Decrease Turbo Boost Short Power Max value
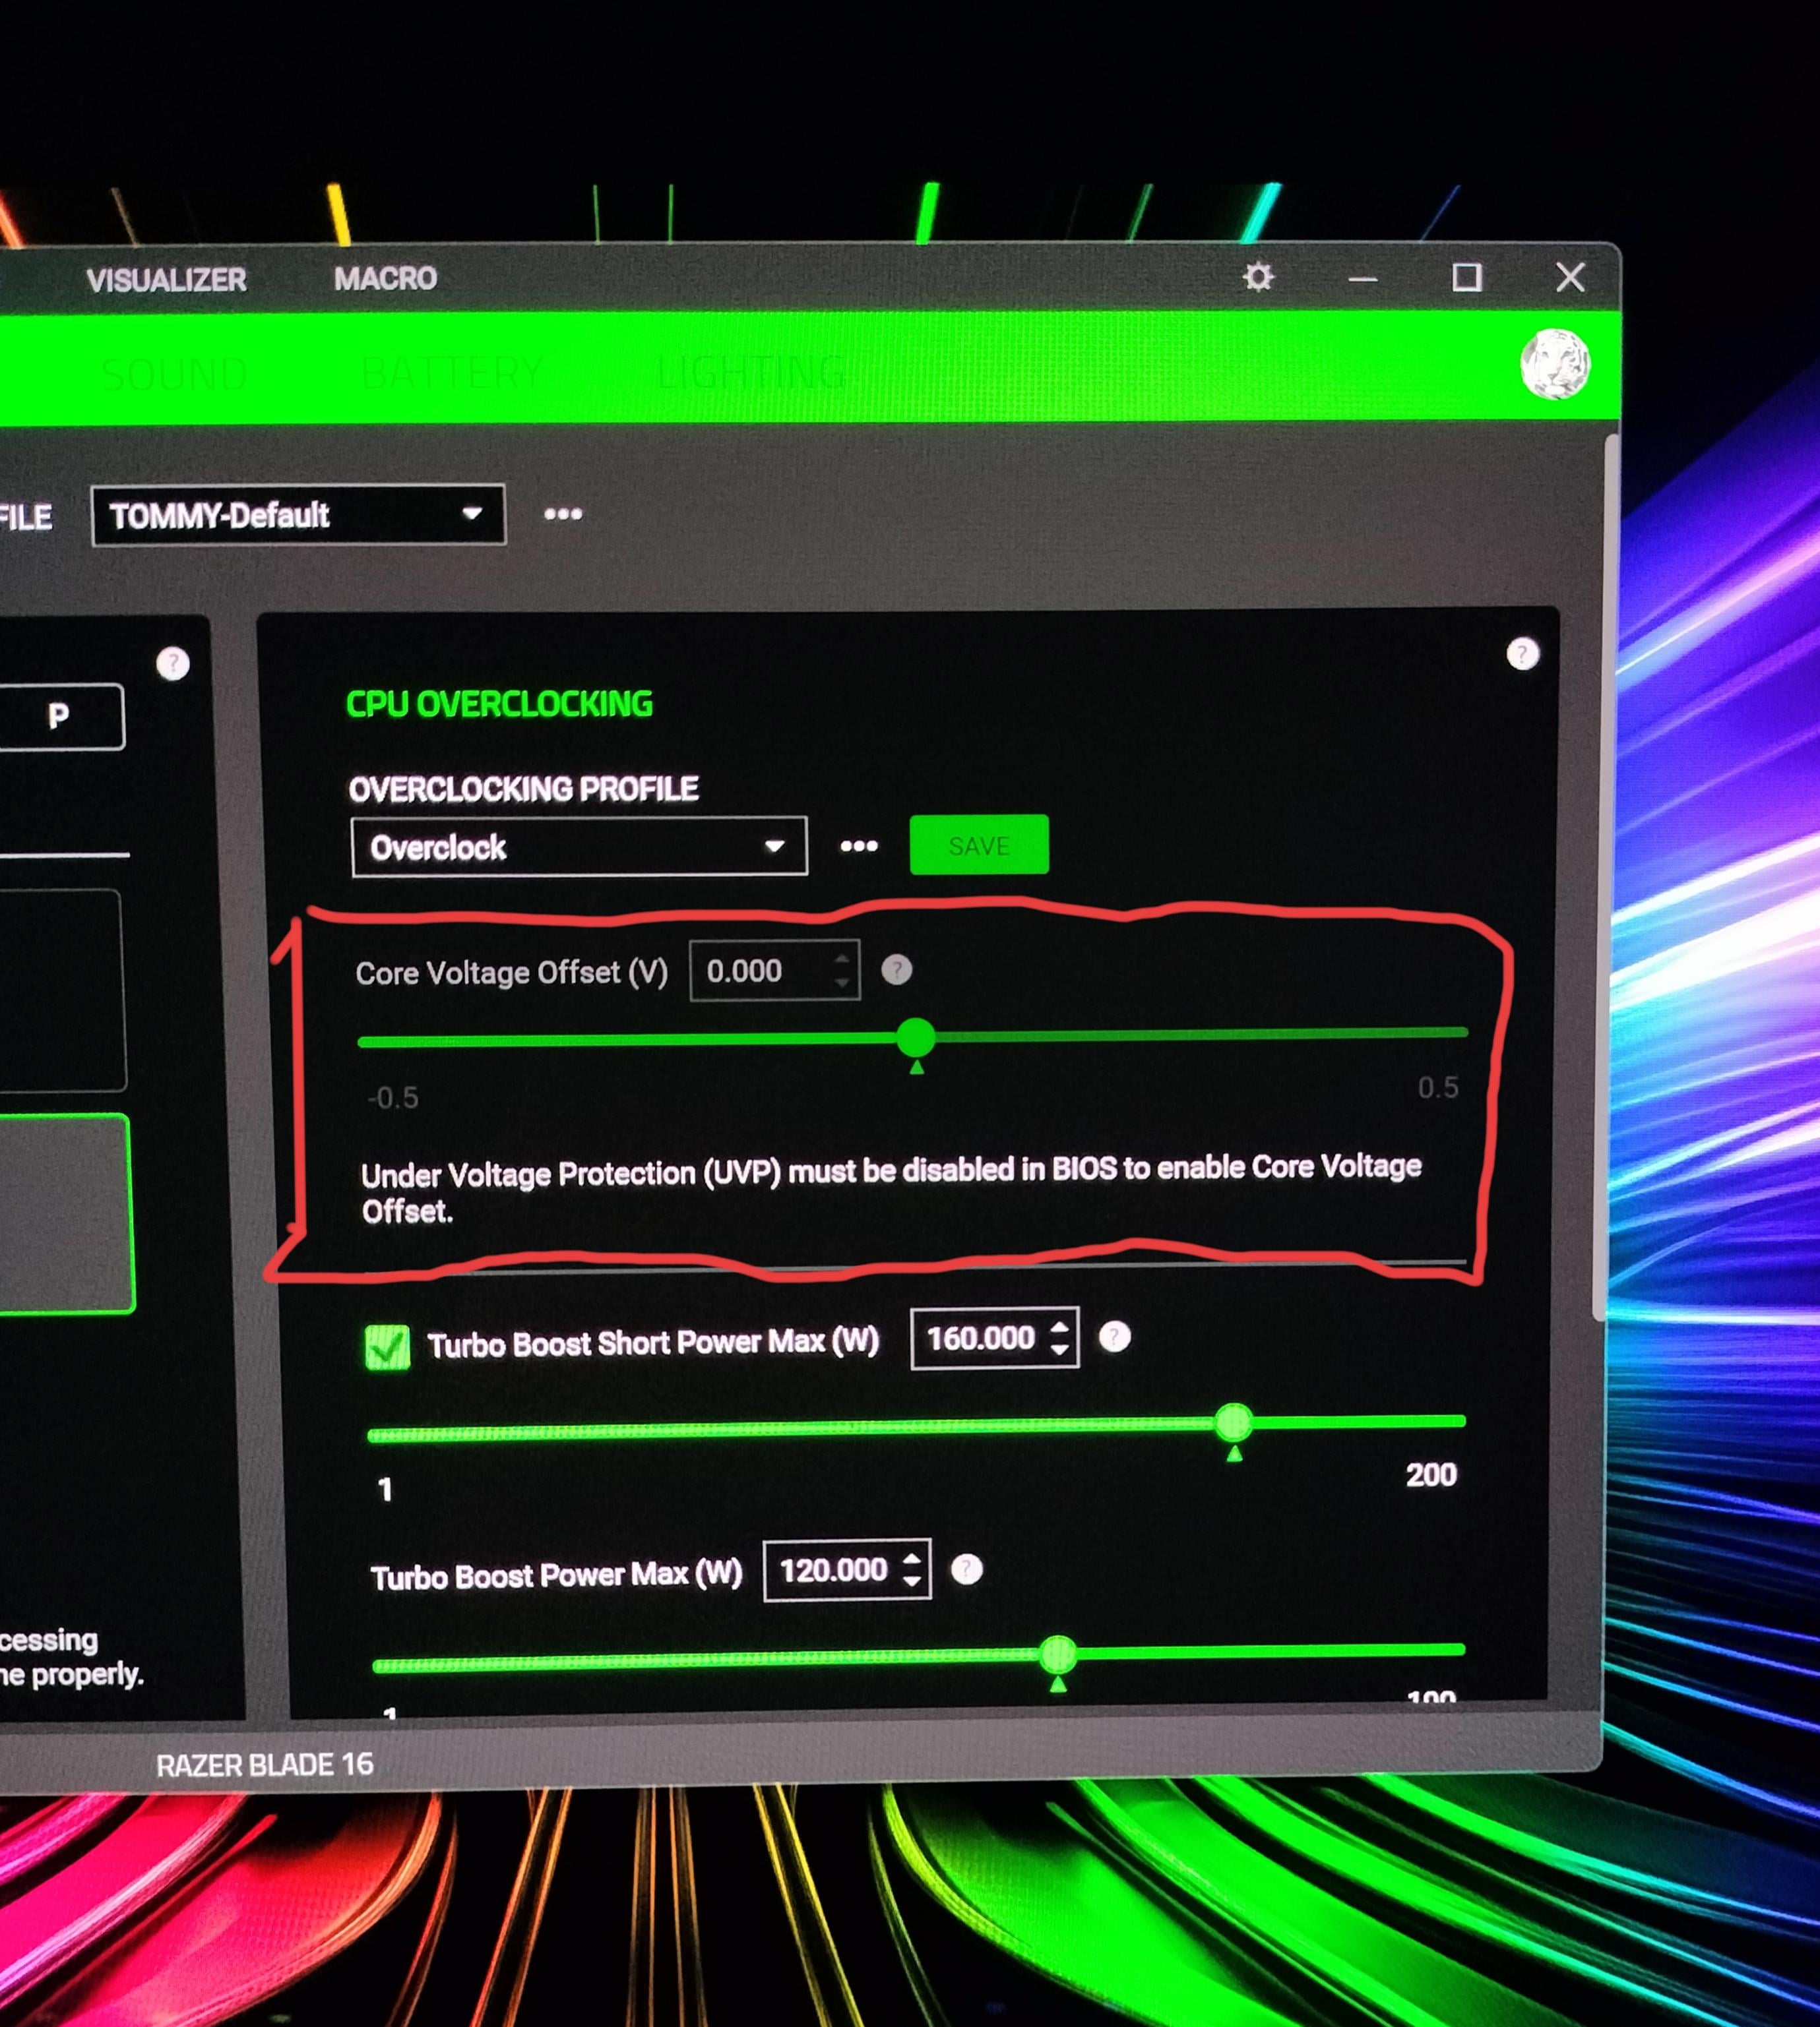This screenshot has width=1820, height=2027. point(1060,1349)
